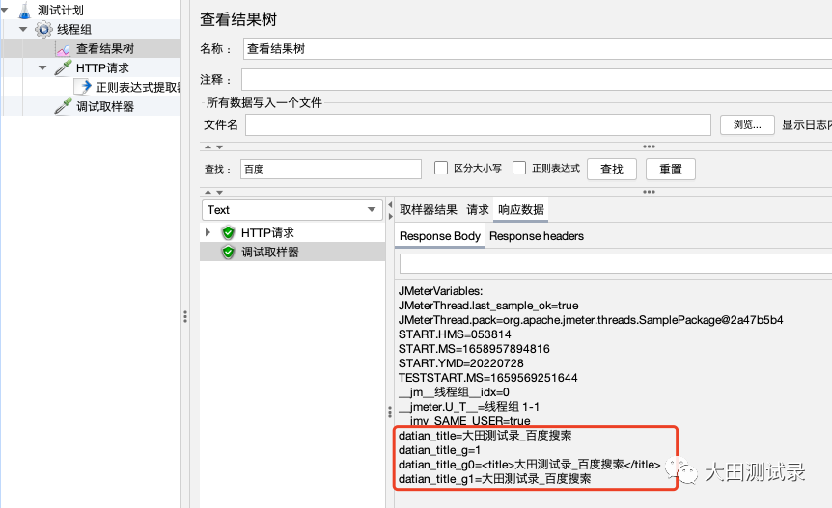
Task: Click the line datian_title=大田测试录_百度搜索
Action: pos(485,436)
